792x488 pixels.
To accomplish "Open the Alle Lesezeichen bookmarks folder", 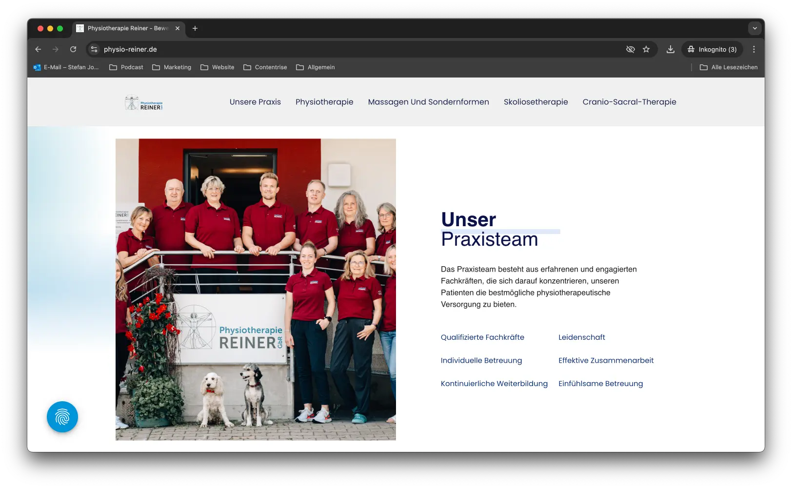I will tap(729, 67).
